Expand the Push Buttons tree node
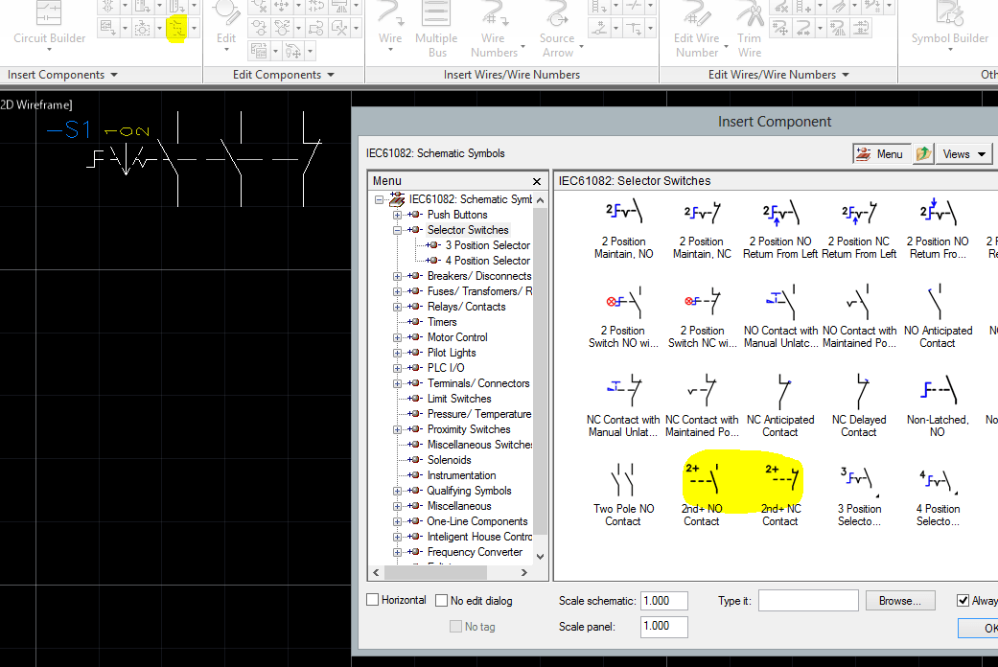This screenshot has height=667, width=998. (397, 215)
